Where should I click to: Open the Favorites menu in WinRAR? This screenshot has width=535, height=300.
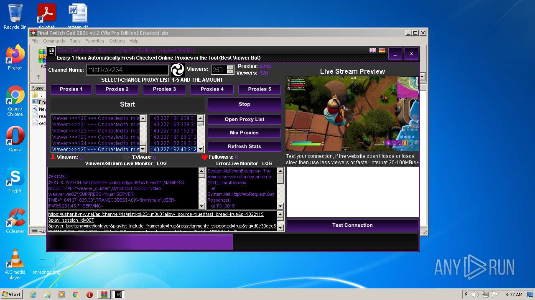95,41
